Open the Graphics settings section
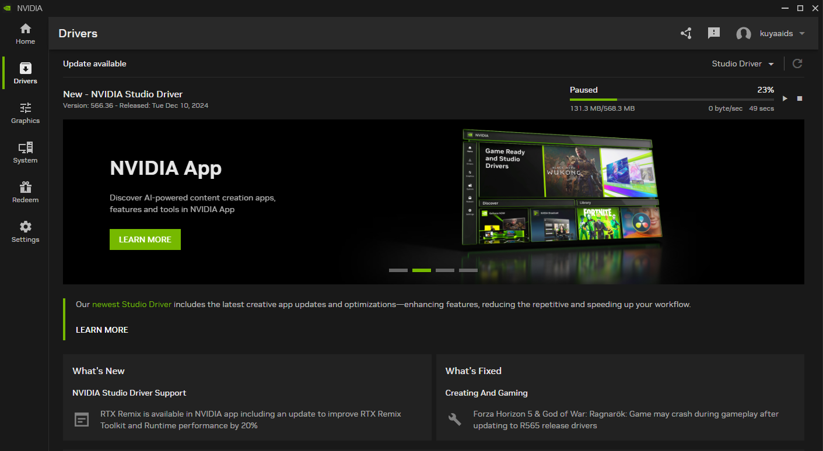 25,113
